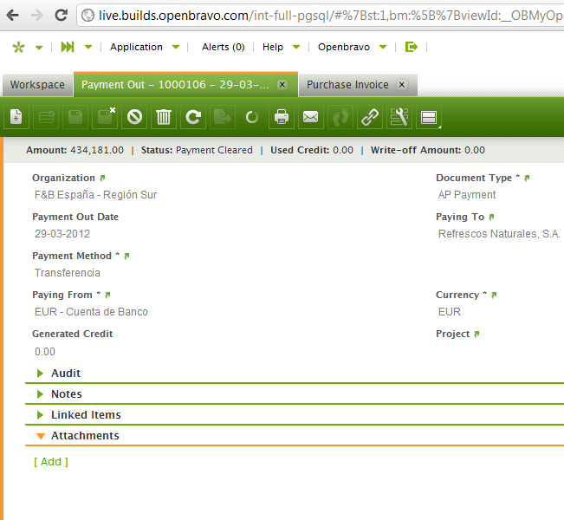Open dropdown next to asterisk icon
Screen dimensions: 564x520
tap(39, 47)
